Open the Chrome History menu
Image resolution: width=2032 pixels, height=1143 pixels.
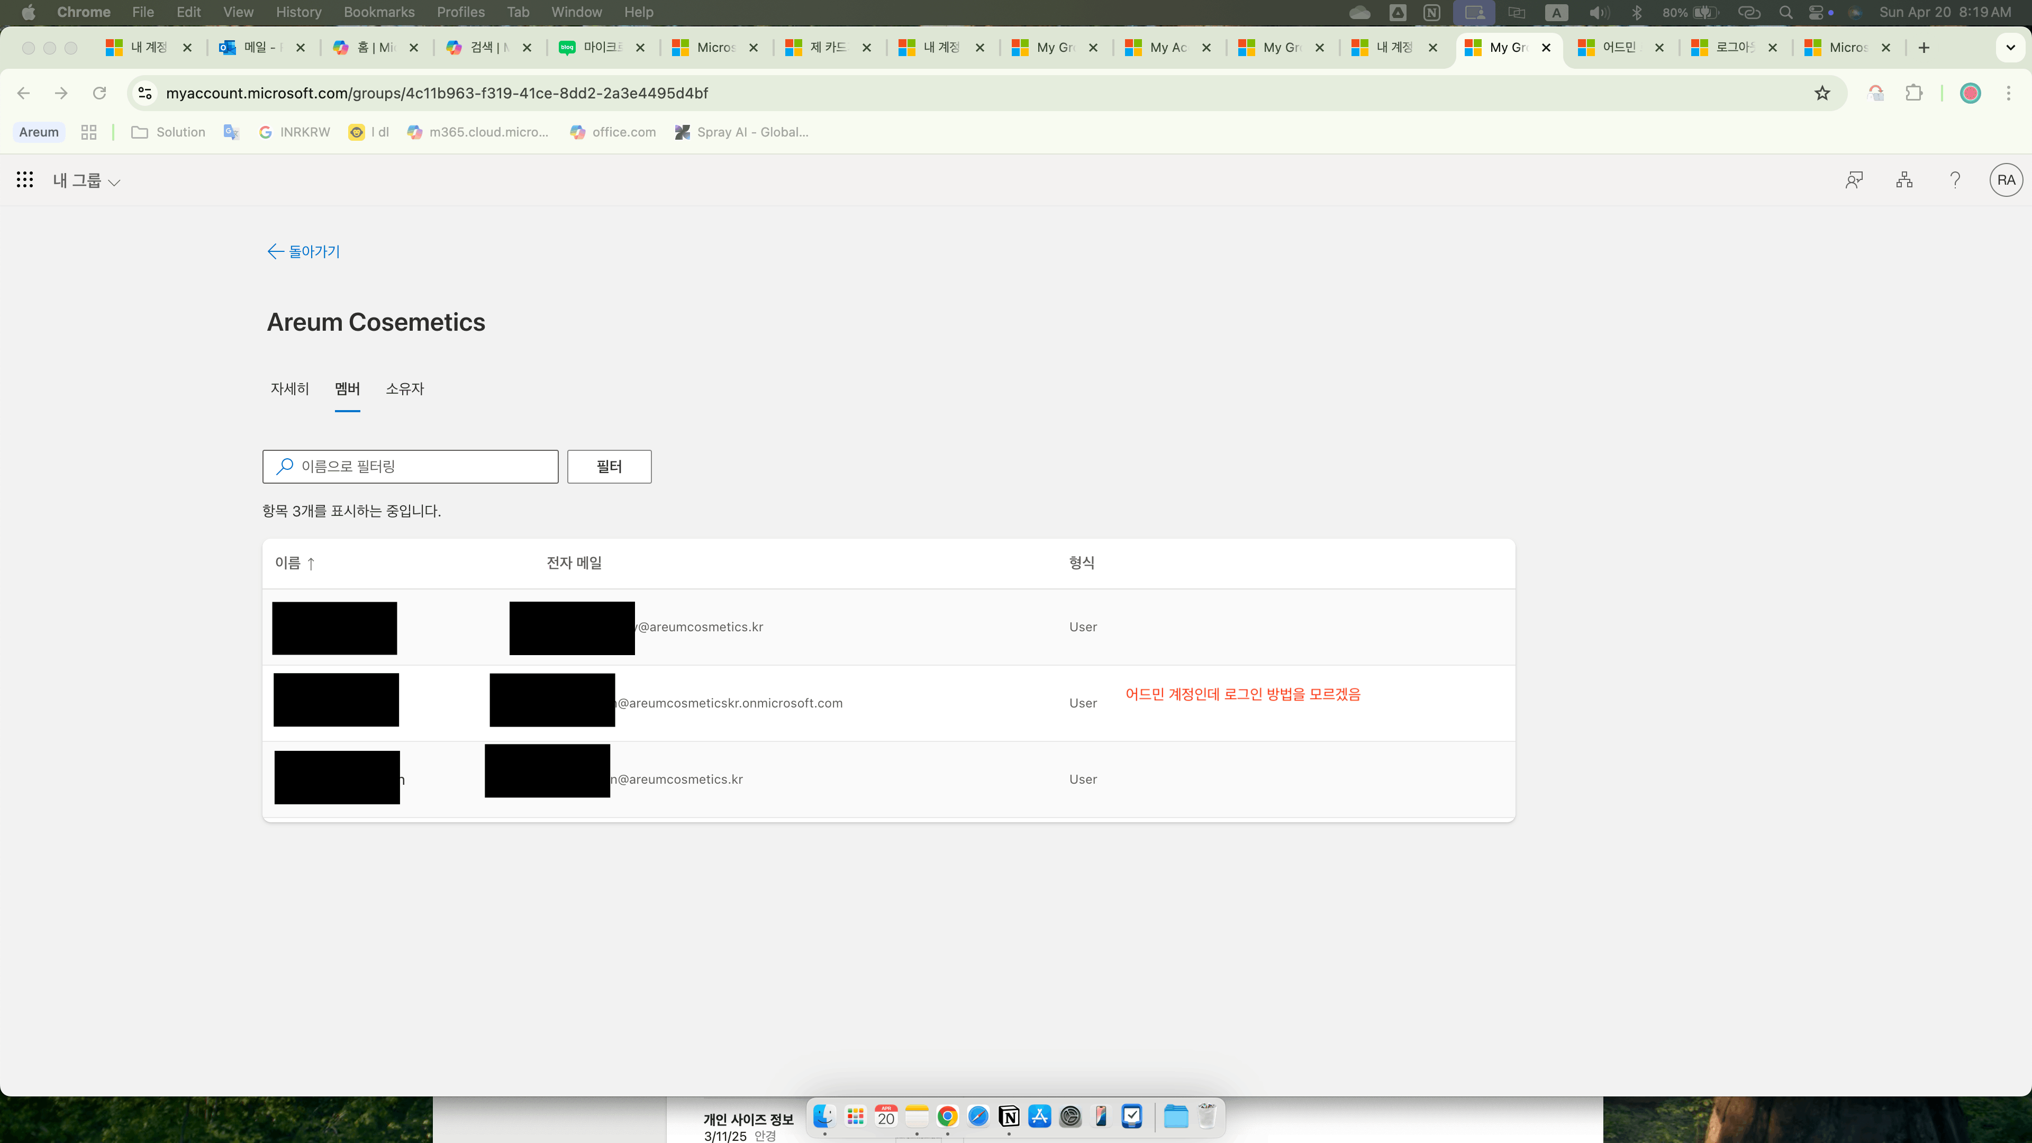[x=298, y=12]
